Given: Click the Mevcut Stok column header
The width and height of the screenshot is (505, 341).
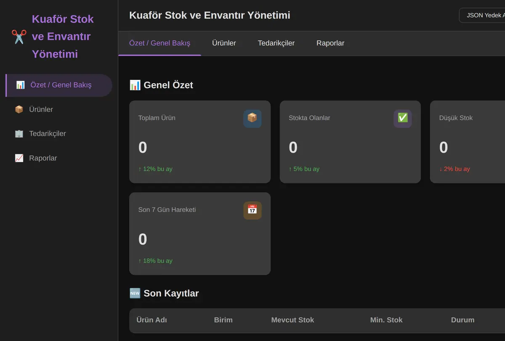Looking at the screenshot, I should click(292, 320).
